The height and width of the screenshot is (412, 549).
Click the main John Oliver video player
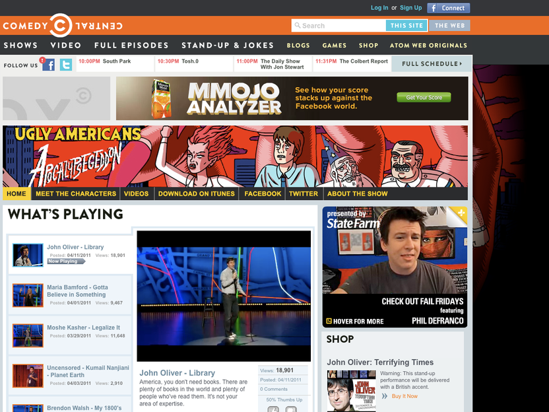pos(224,296)
